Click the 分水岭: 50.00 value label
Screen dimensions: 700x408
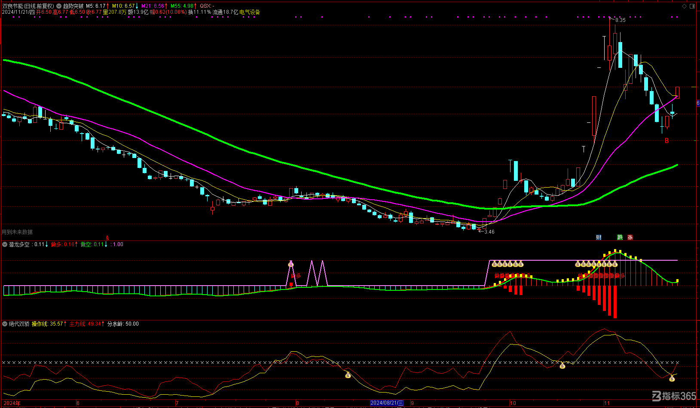point(123,324)
